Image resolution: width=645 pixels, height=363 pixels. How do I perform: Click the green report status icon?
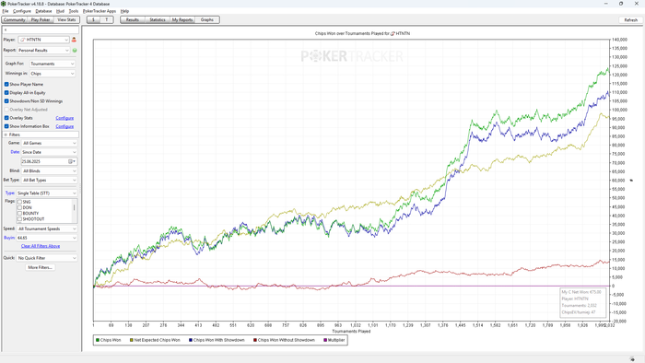coord(75,50)
